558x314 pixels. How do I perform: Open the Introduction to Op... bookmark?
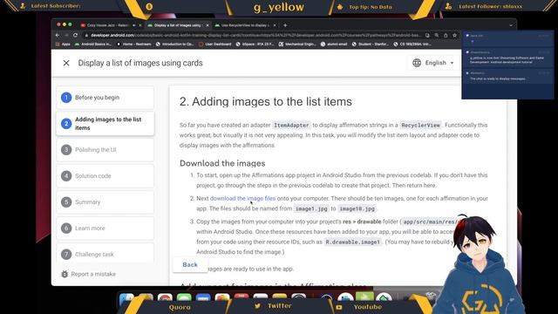click(175, 44)
